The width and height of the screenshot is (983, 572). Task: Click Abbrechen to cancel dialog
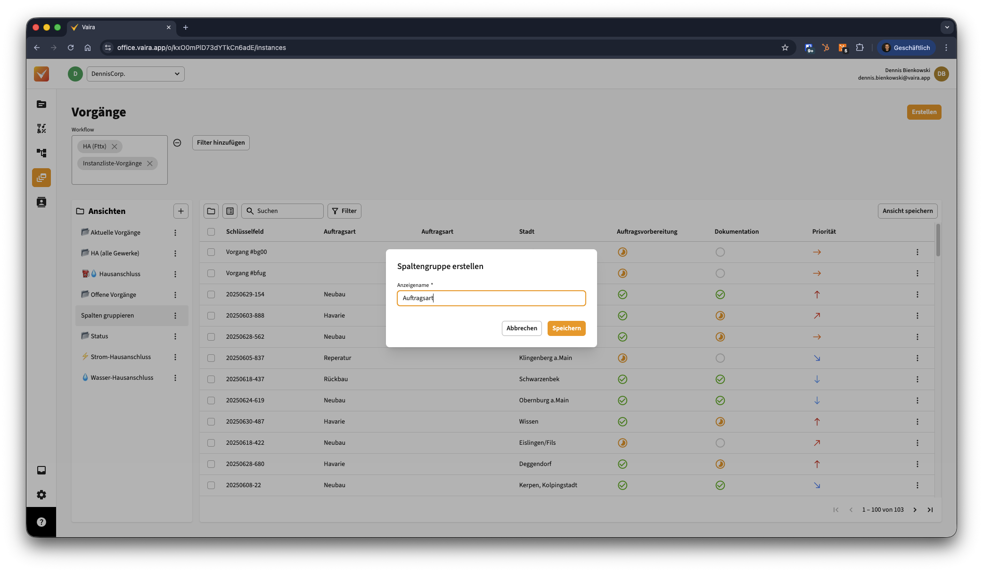522,328
